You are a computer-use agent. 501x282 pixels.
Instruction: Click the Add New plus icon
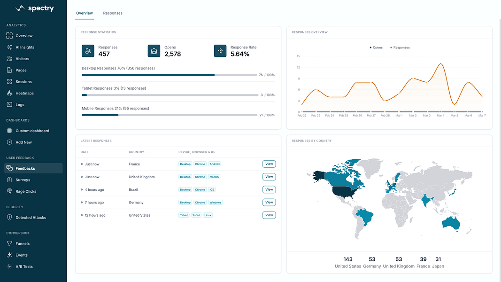click(9, 142)
